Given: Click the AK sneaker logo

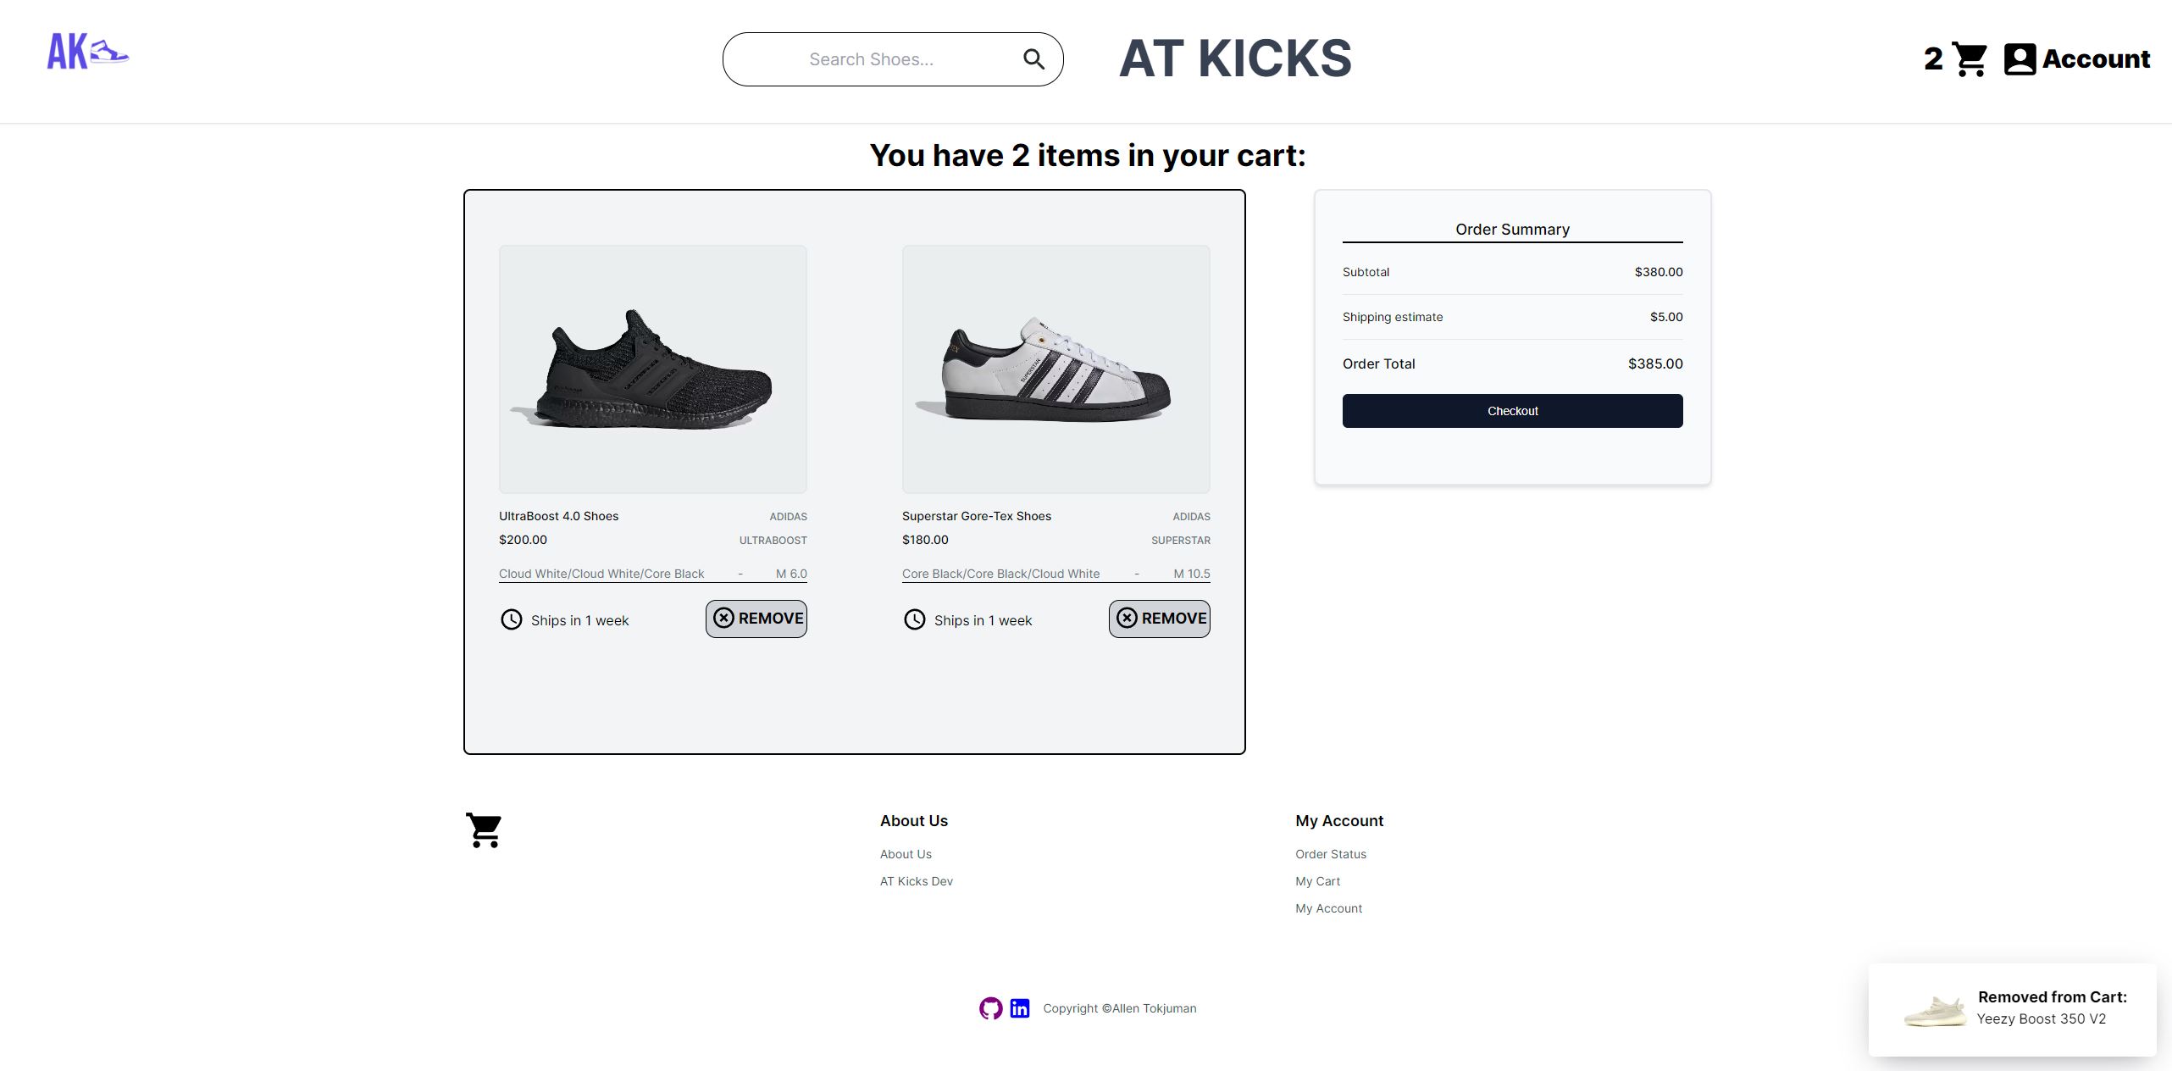Looking at the screenshot, I should 87,52.
